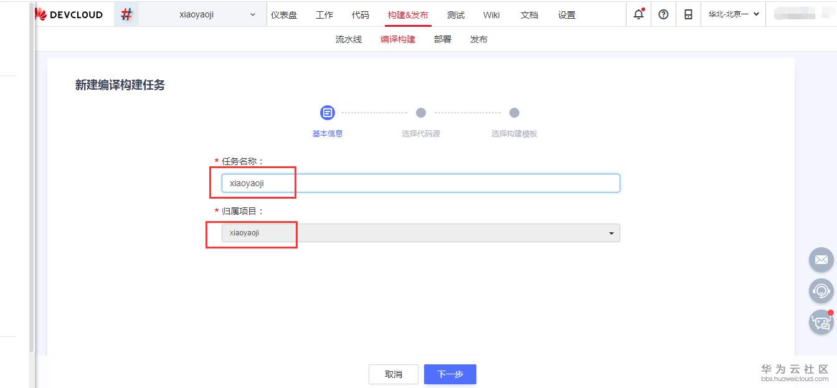The image size is (837, 388).
Task: Select the 选择构建模板 step circle
Action: pyautogui.click(x=514, y=113)
